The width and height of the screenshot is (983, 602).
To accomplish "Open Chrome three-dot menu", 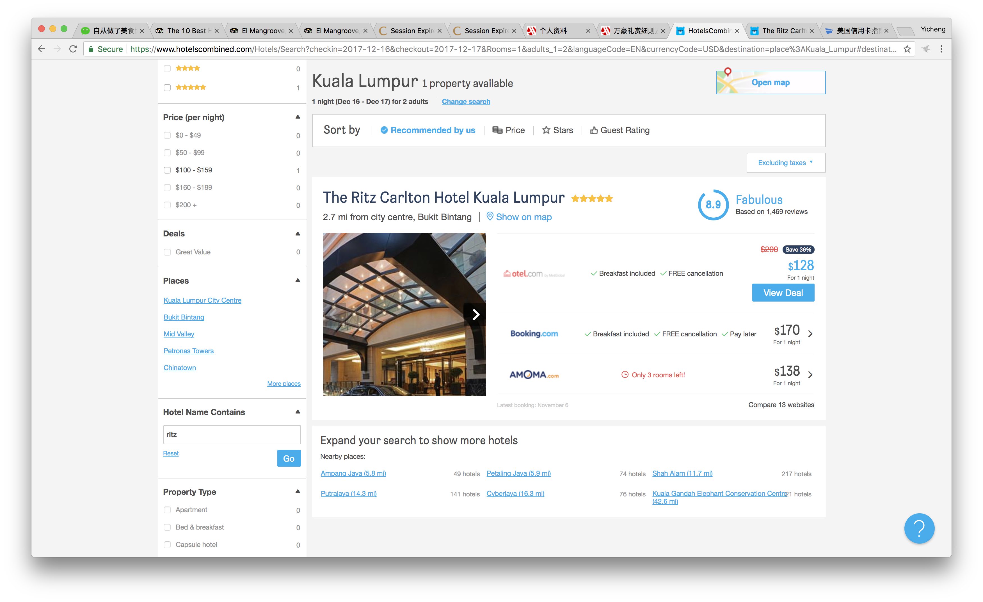I will (x=941, y=49).
